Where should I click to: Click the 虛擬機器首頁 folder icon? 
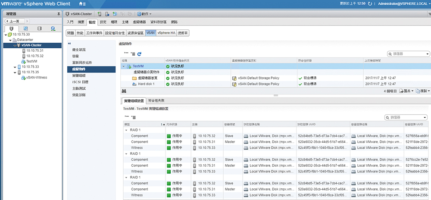coord(134,78)
